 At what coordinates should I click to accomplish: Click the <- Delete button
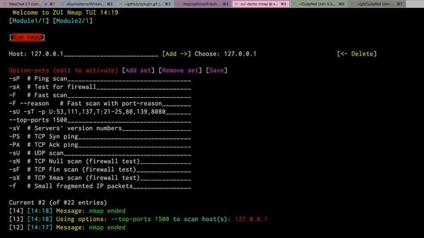click(x=356, y=54)
